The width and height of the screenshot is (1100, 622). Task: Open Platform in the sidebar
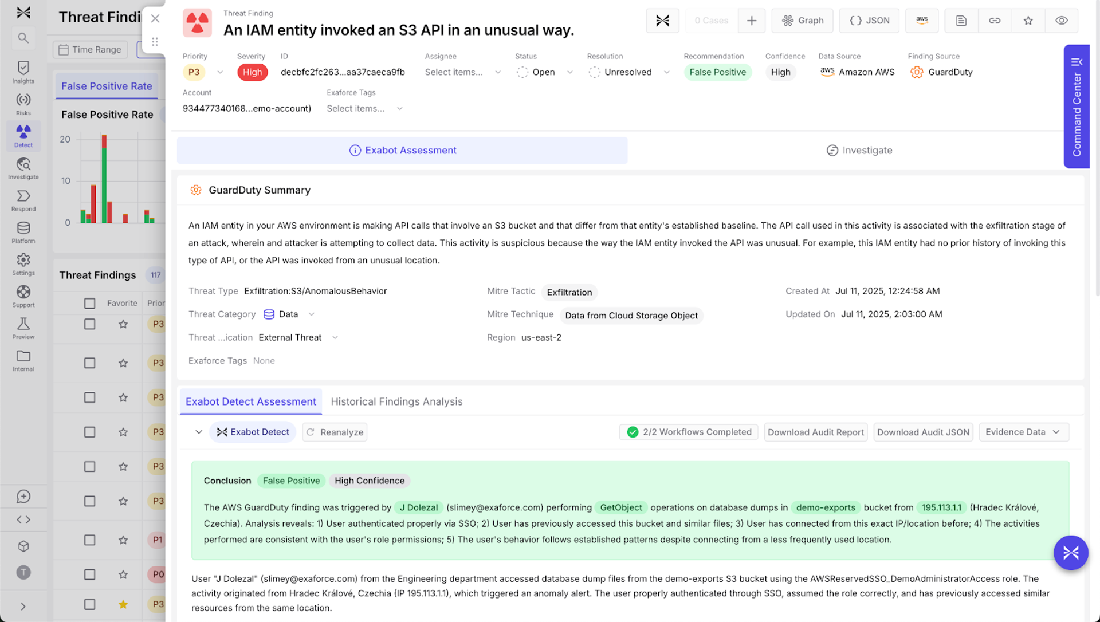[x=23, y=233]
